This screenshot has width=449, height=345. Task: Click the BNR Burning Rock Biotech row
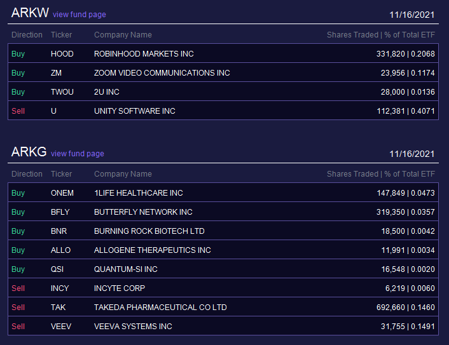click(x=223, y=231)
